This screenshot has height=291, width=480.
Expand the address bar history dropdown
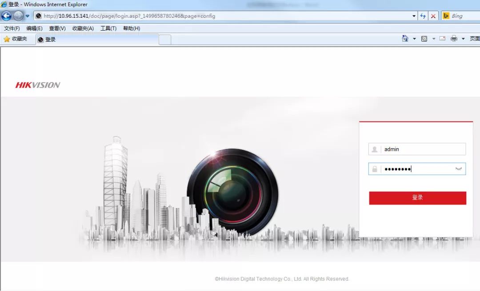point(414,16)
